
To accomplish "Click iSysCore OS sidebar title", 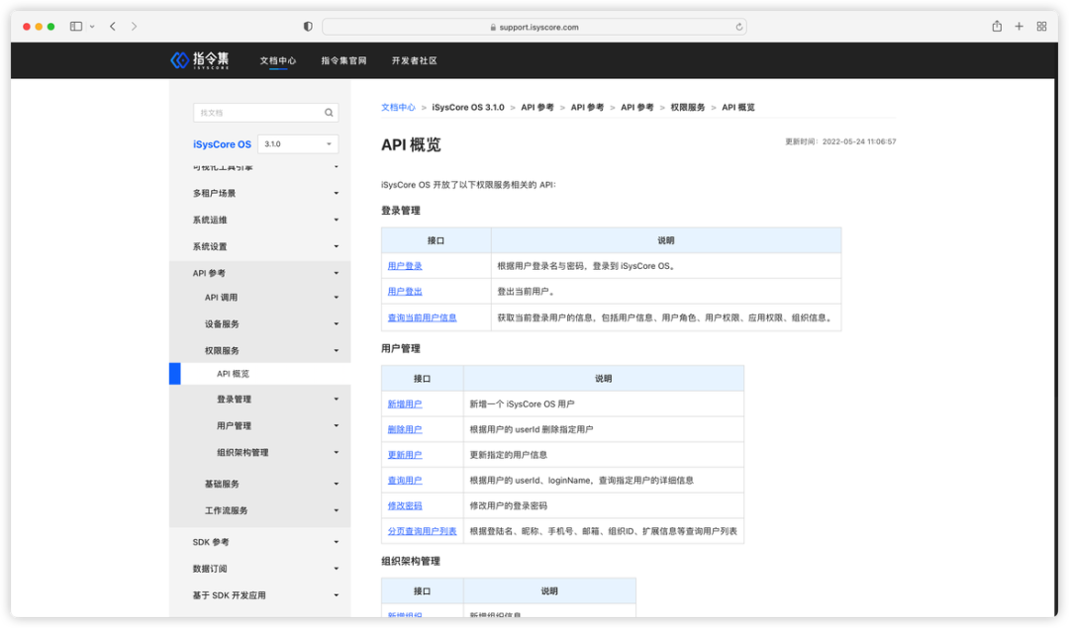I will coord(223,144).
